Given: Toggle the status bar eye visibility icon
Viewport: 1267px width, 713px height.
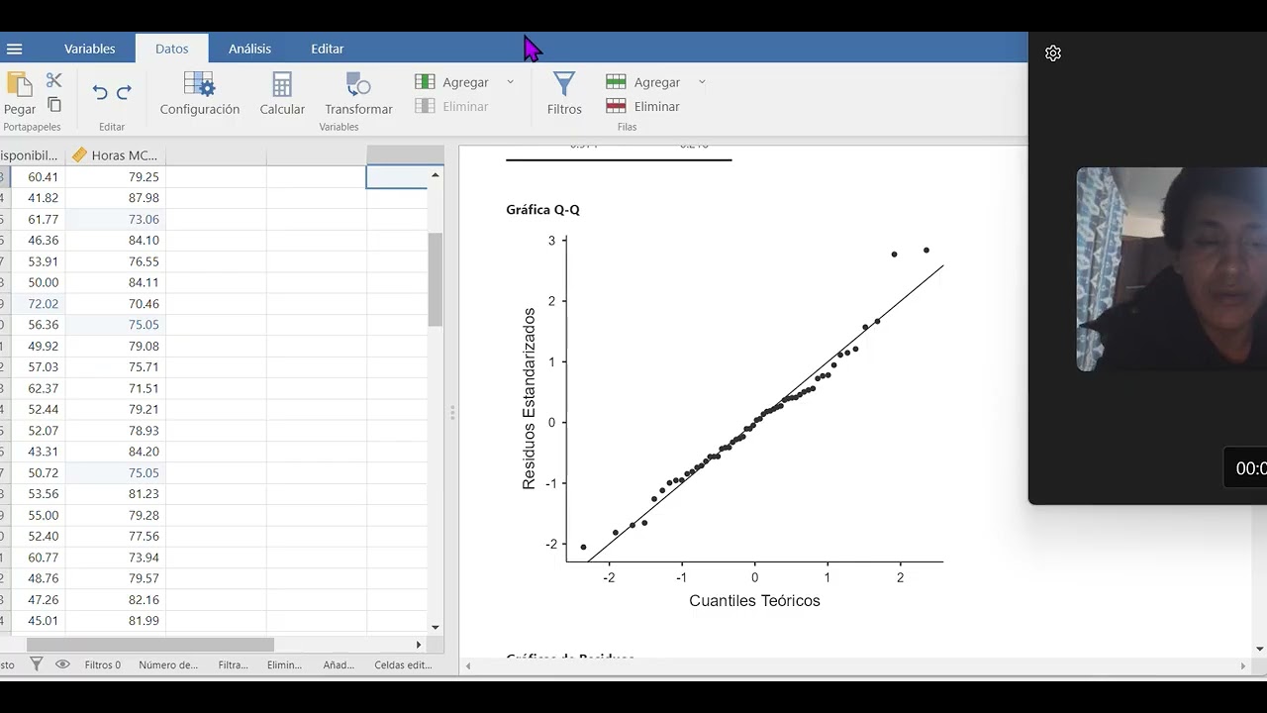Looking at the screenshot, I should [x=62, y=664].
